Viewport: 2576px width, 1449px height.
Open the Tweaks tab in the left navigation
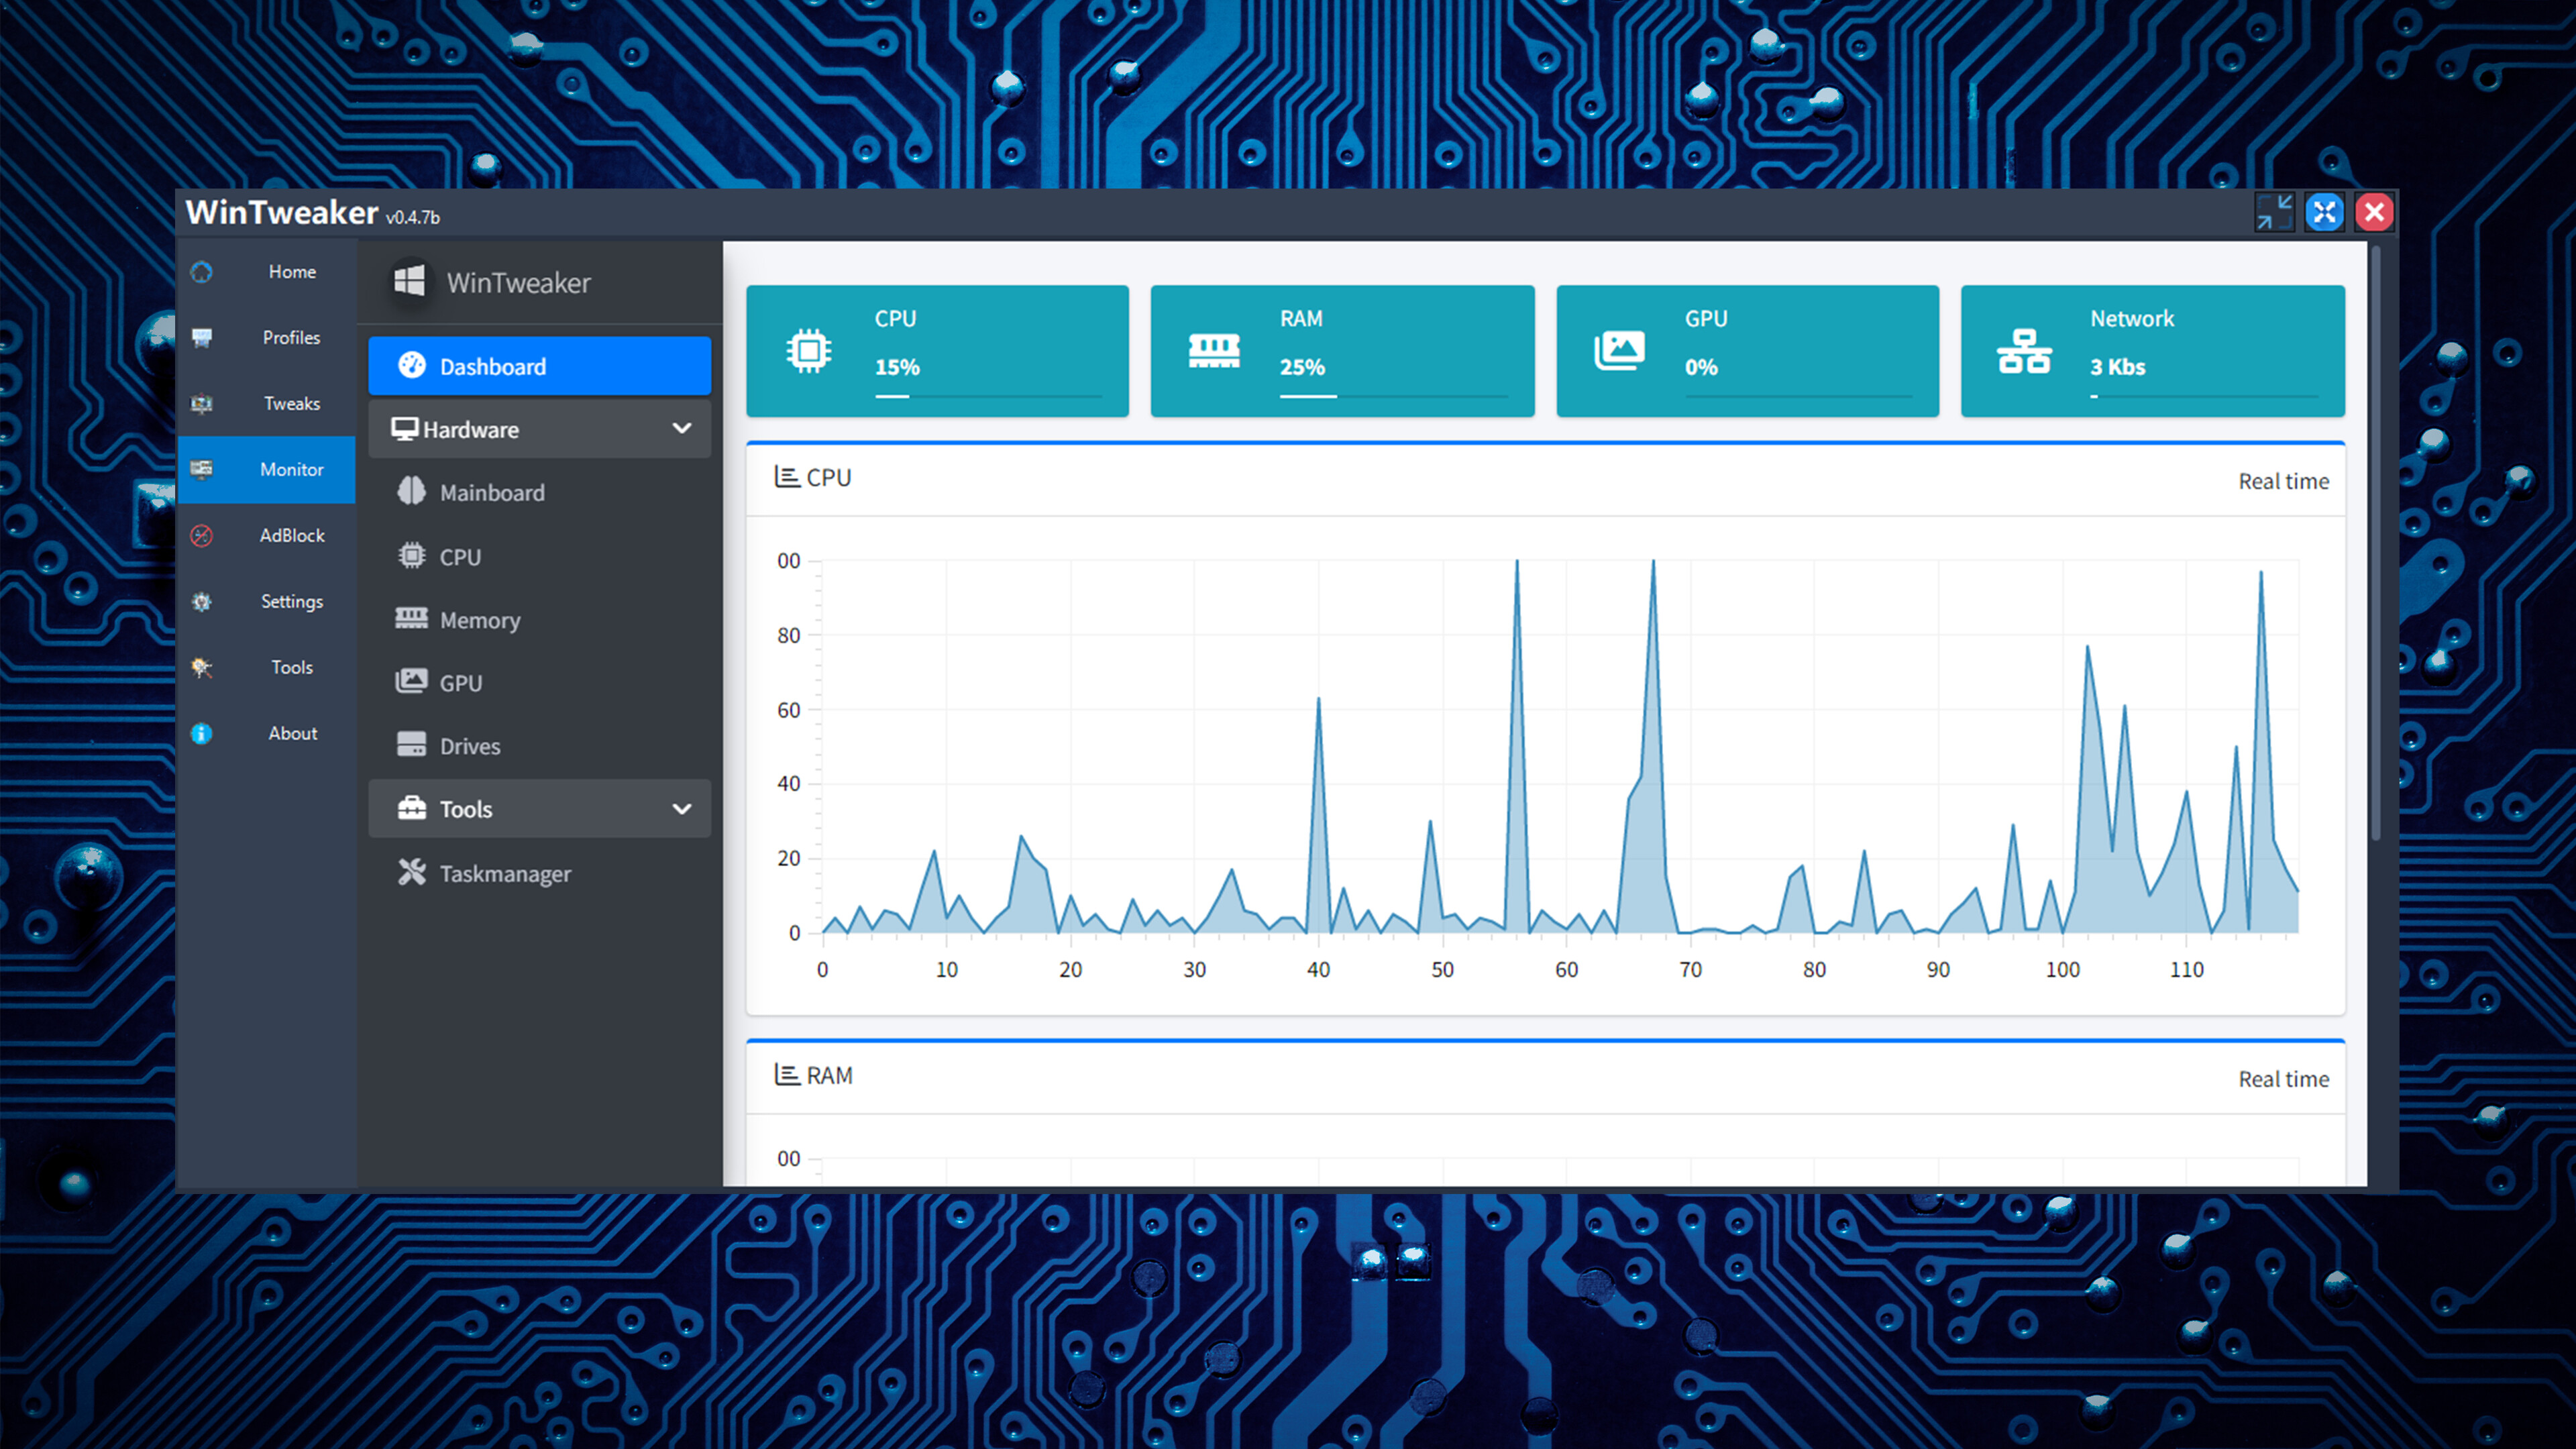coord(291,404)
